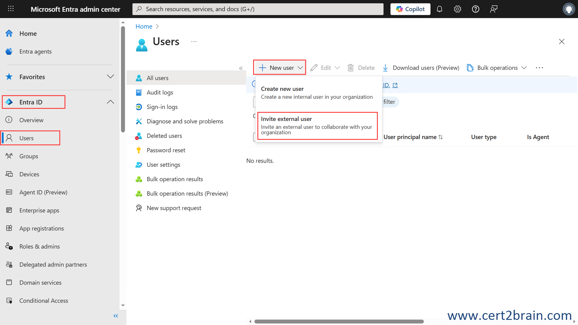Open the settings gear icon
The image size is (578, 325).
point(457,9)
